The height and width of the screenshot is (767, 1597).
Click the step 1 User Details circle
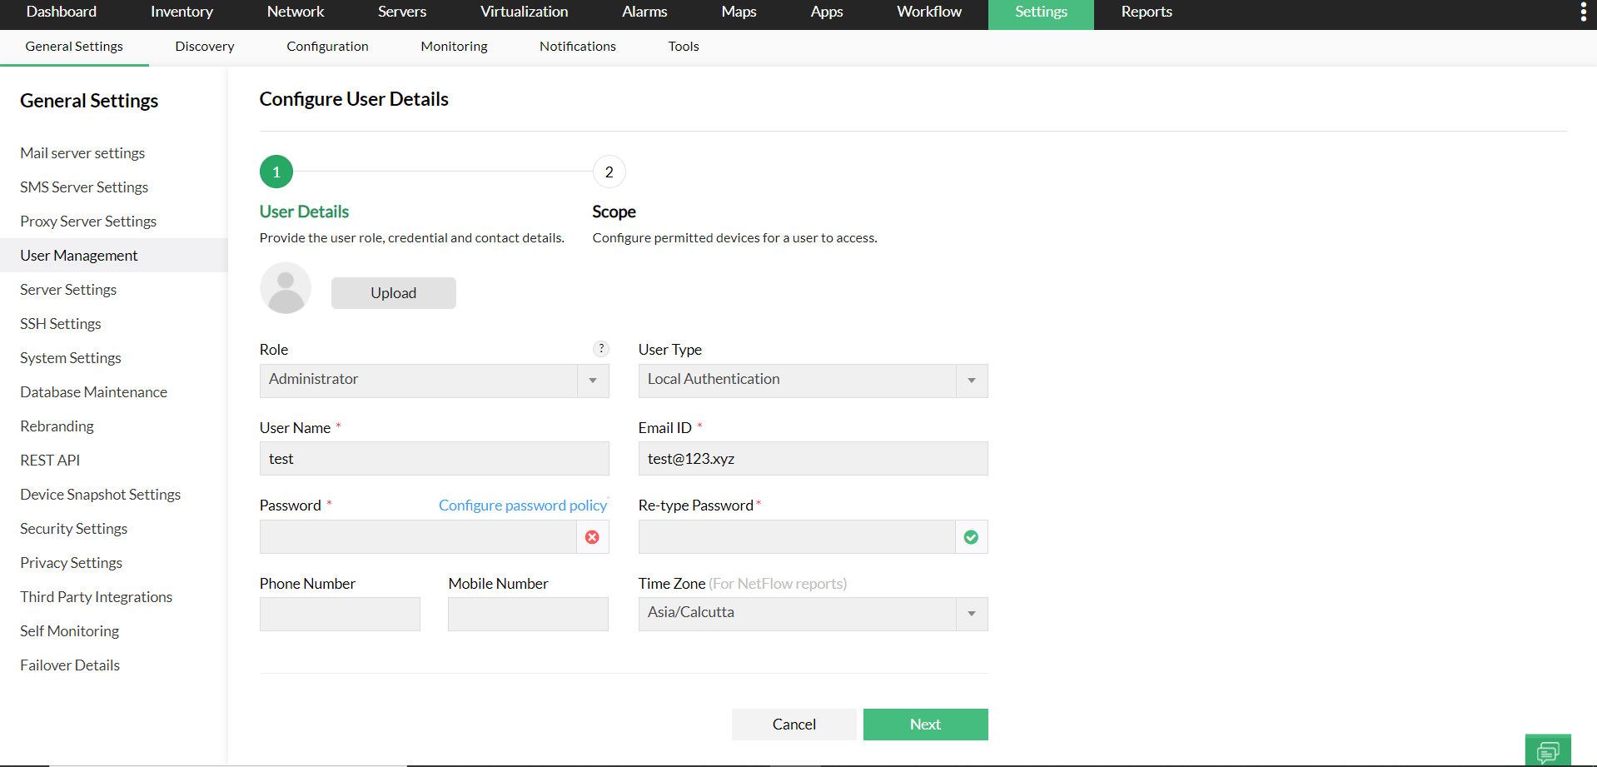(276, 172)
